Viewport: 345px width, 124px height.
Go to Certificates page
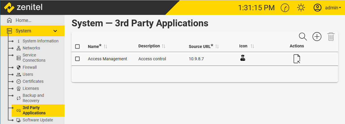click(33, 81)
